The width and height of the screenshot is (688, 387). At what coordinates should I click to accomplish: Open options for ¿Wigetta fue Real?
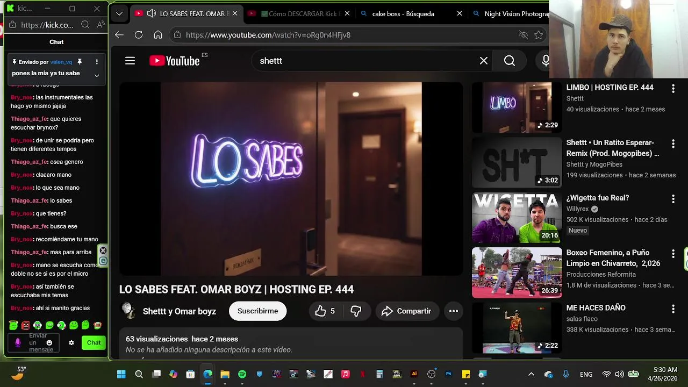(673, 199)
